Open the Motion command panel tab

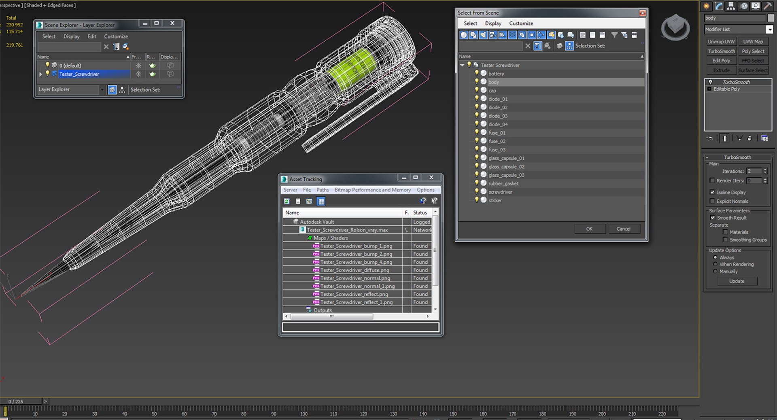click(x=744, y=6)
